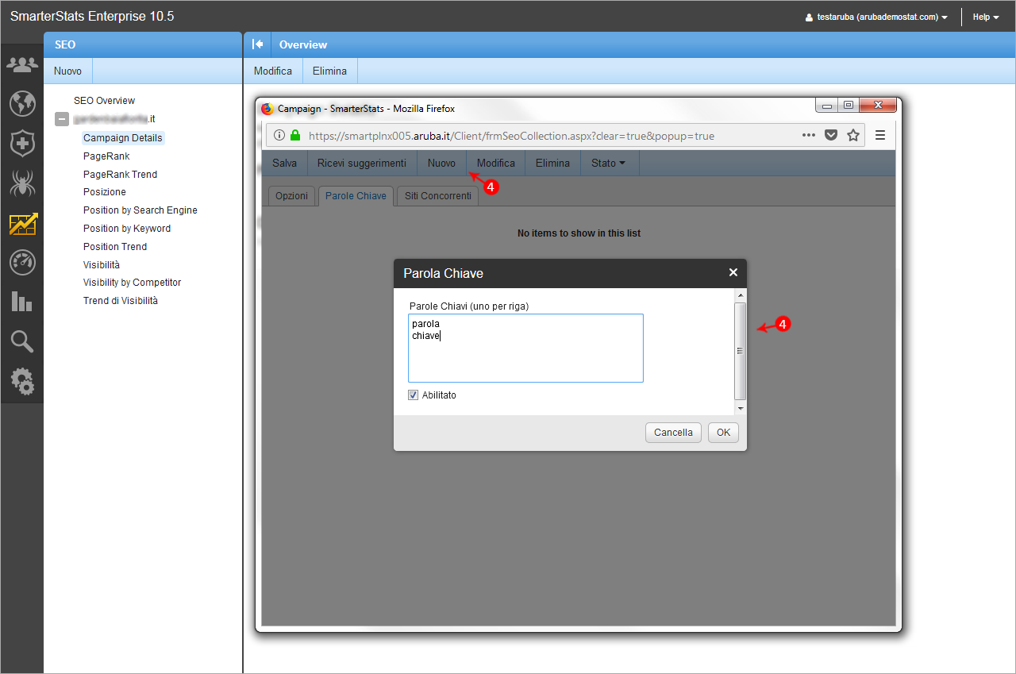Viewport: 1016px width, 674px height.
Task: Click Salva in the popup toolbar
Action: (x=284, y=163)
